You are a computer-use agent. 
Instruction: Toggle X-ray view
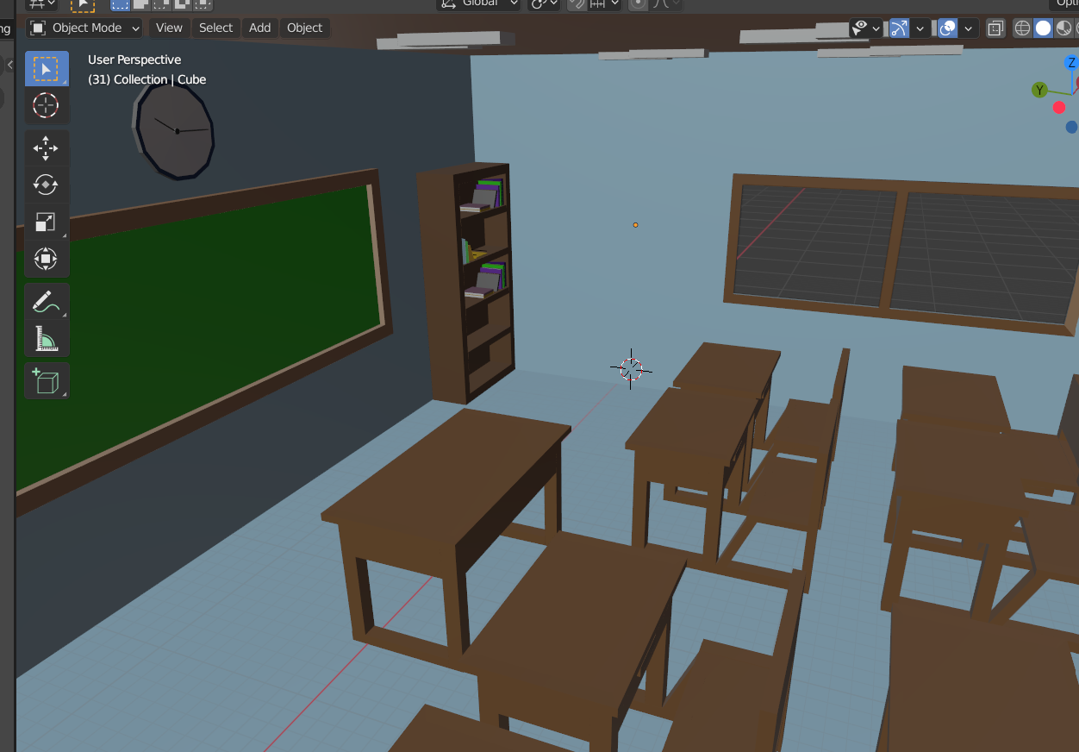[x=995, y=28]
